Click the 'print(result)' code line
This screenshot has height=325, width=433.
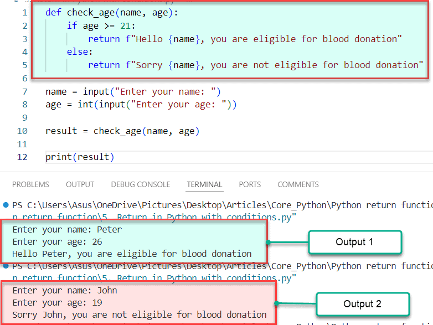80,157
